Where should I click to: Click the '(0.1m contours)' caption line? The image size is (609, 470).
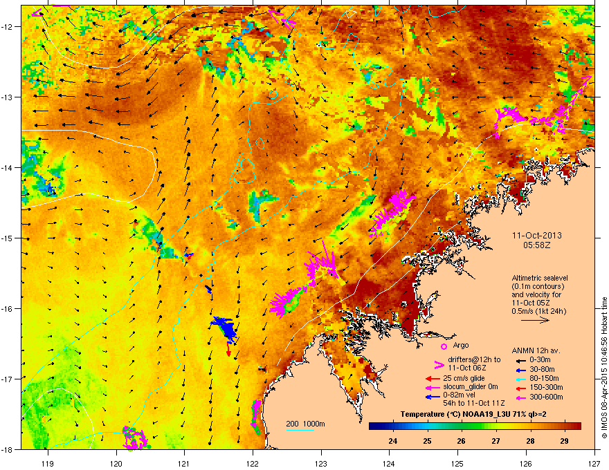click(538, 287)
